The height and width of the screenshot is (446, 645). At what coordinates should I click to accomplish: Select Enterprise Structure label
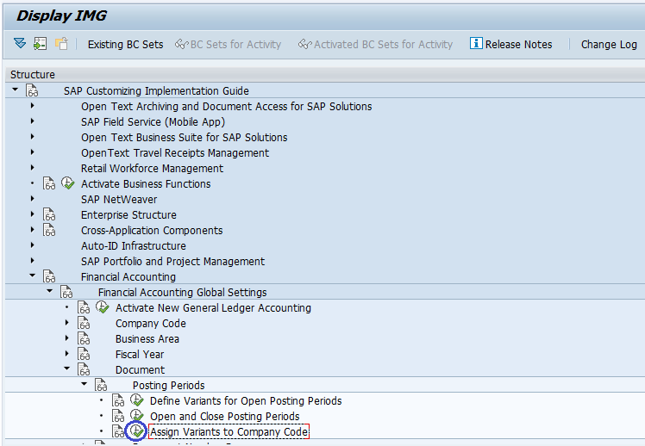[128, 215]
